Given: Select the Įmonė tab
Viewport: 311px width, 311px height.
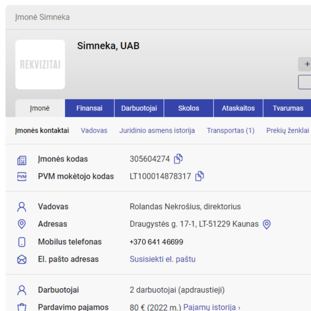Looking at the screenshot, I should 40,108.
